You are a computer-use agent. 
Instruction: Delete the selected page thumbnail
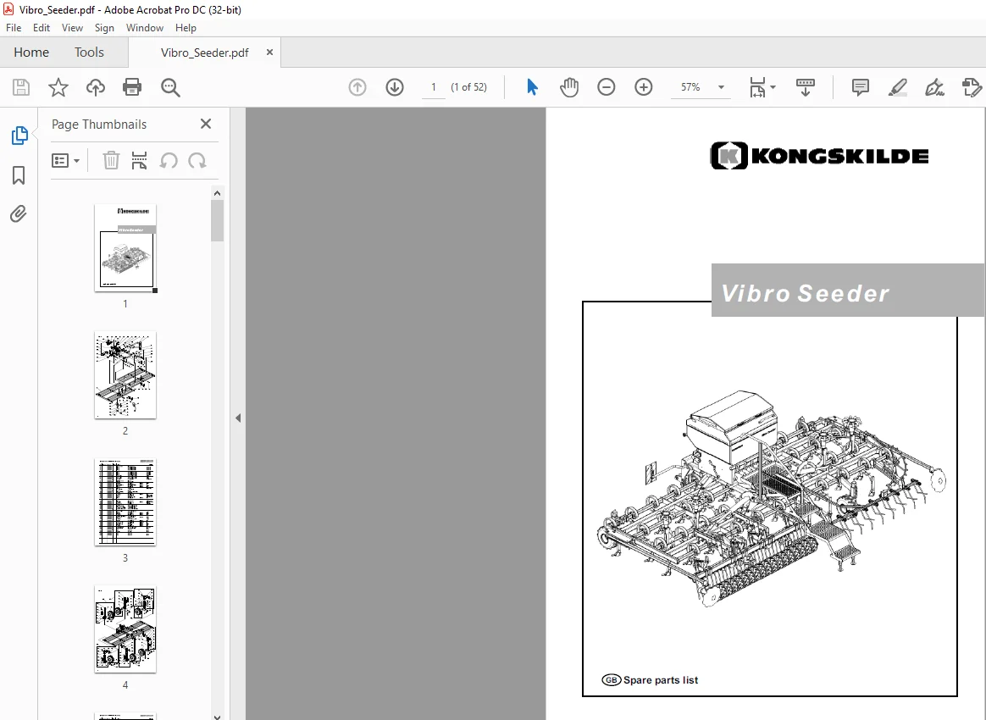111,160
